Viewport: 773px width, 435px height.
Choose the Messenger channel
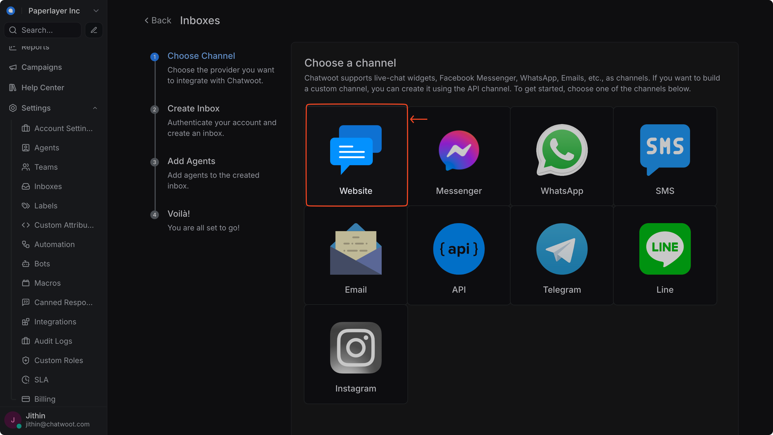(x=459, y=156)
